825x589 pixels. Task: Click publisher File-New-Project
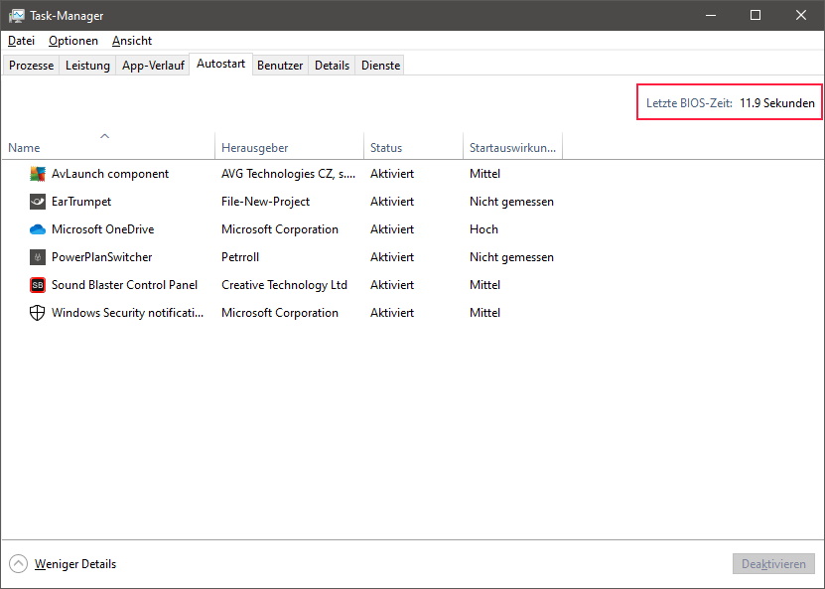[x=265, y=202]
